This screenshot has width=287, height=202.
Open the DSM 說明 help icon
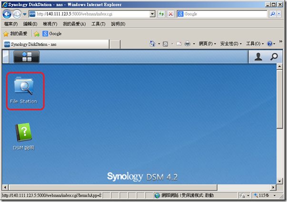pyautogui.click(x=24, y=136)
